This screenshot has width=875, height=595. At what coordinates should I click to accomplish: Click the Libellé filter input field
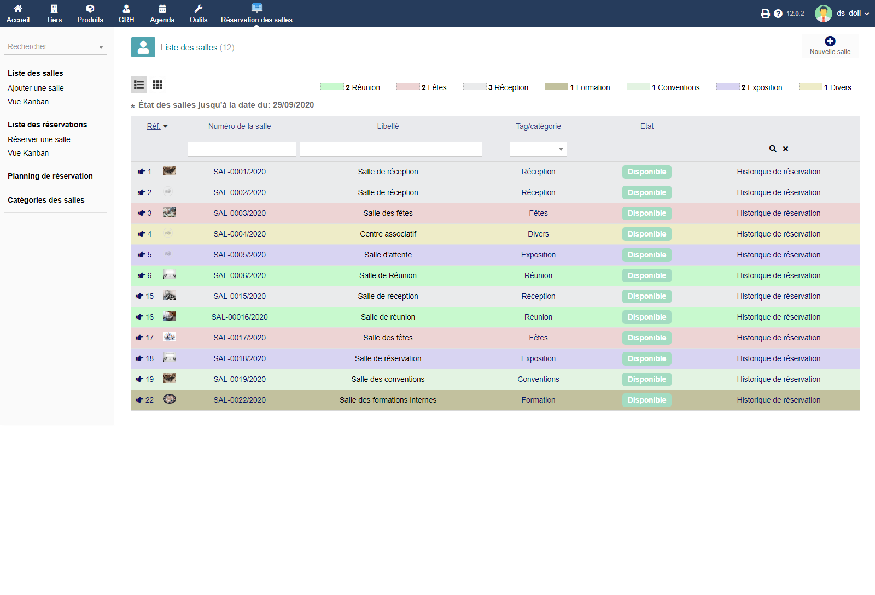coord(390,149)
